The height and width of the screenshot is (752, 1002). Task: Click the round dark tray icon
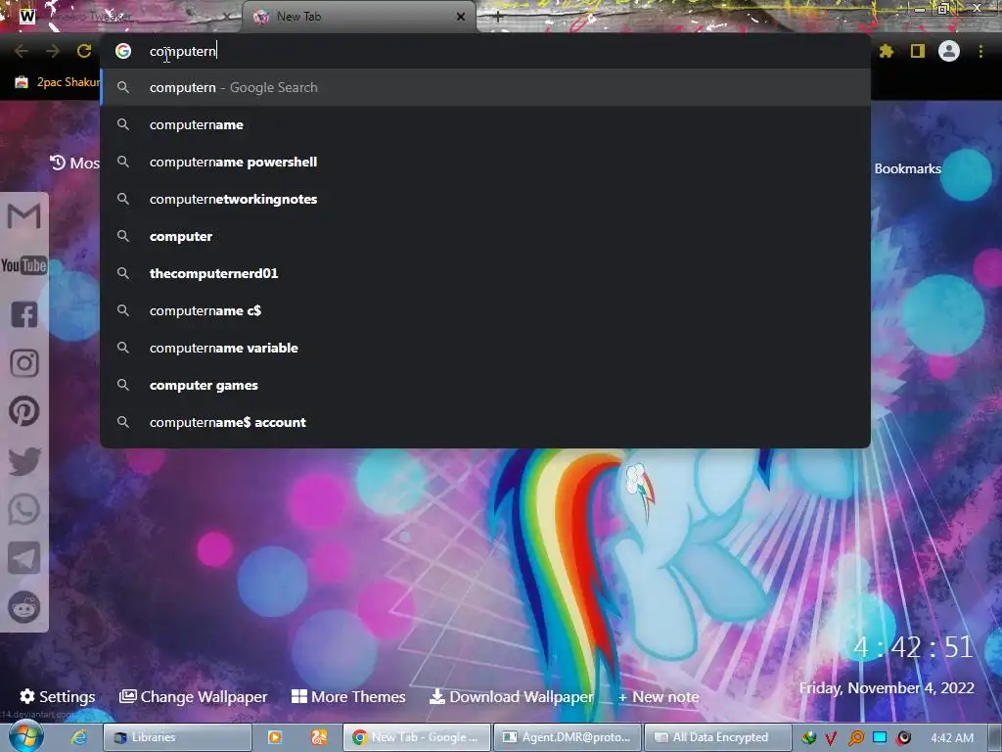(903, 738)
